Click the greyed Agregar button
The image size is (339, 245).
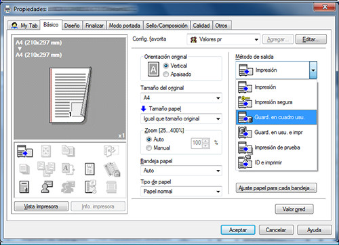278,39
